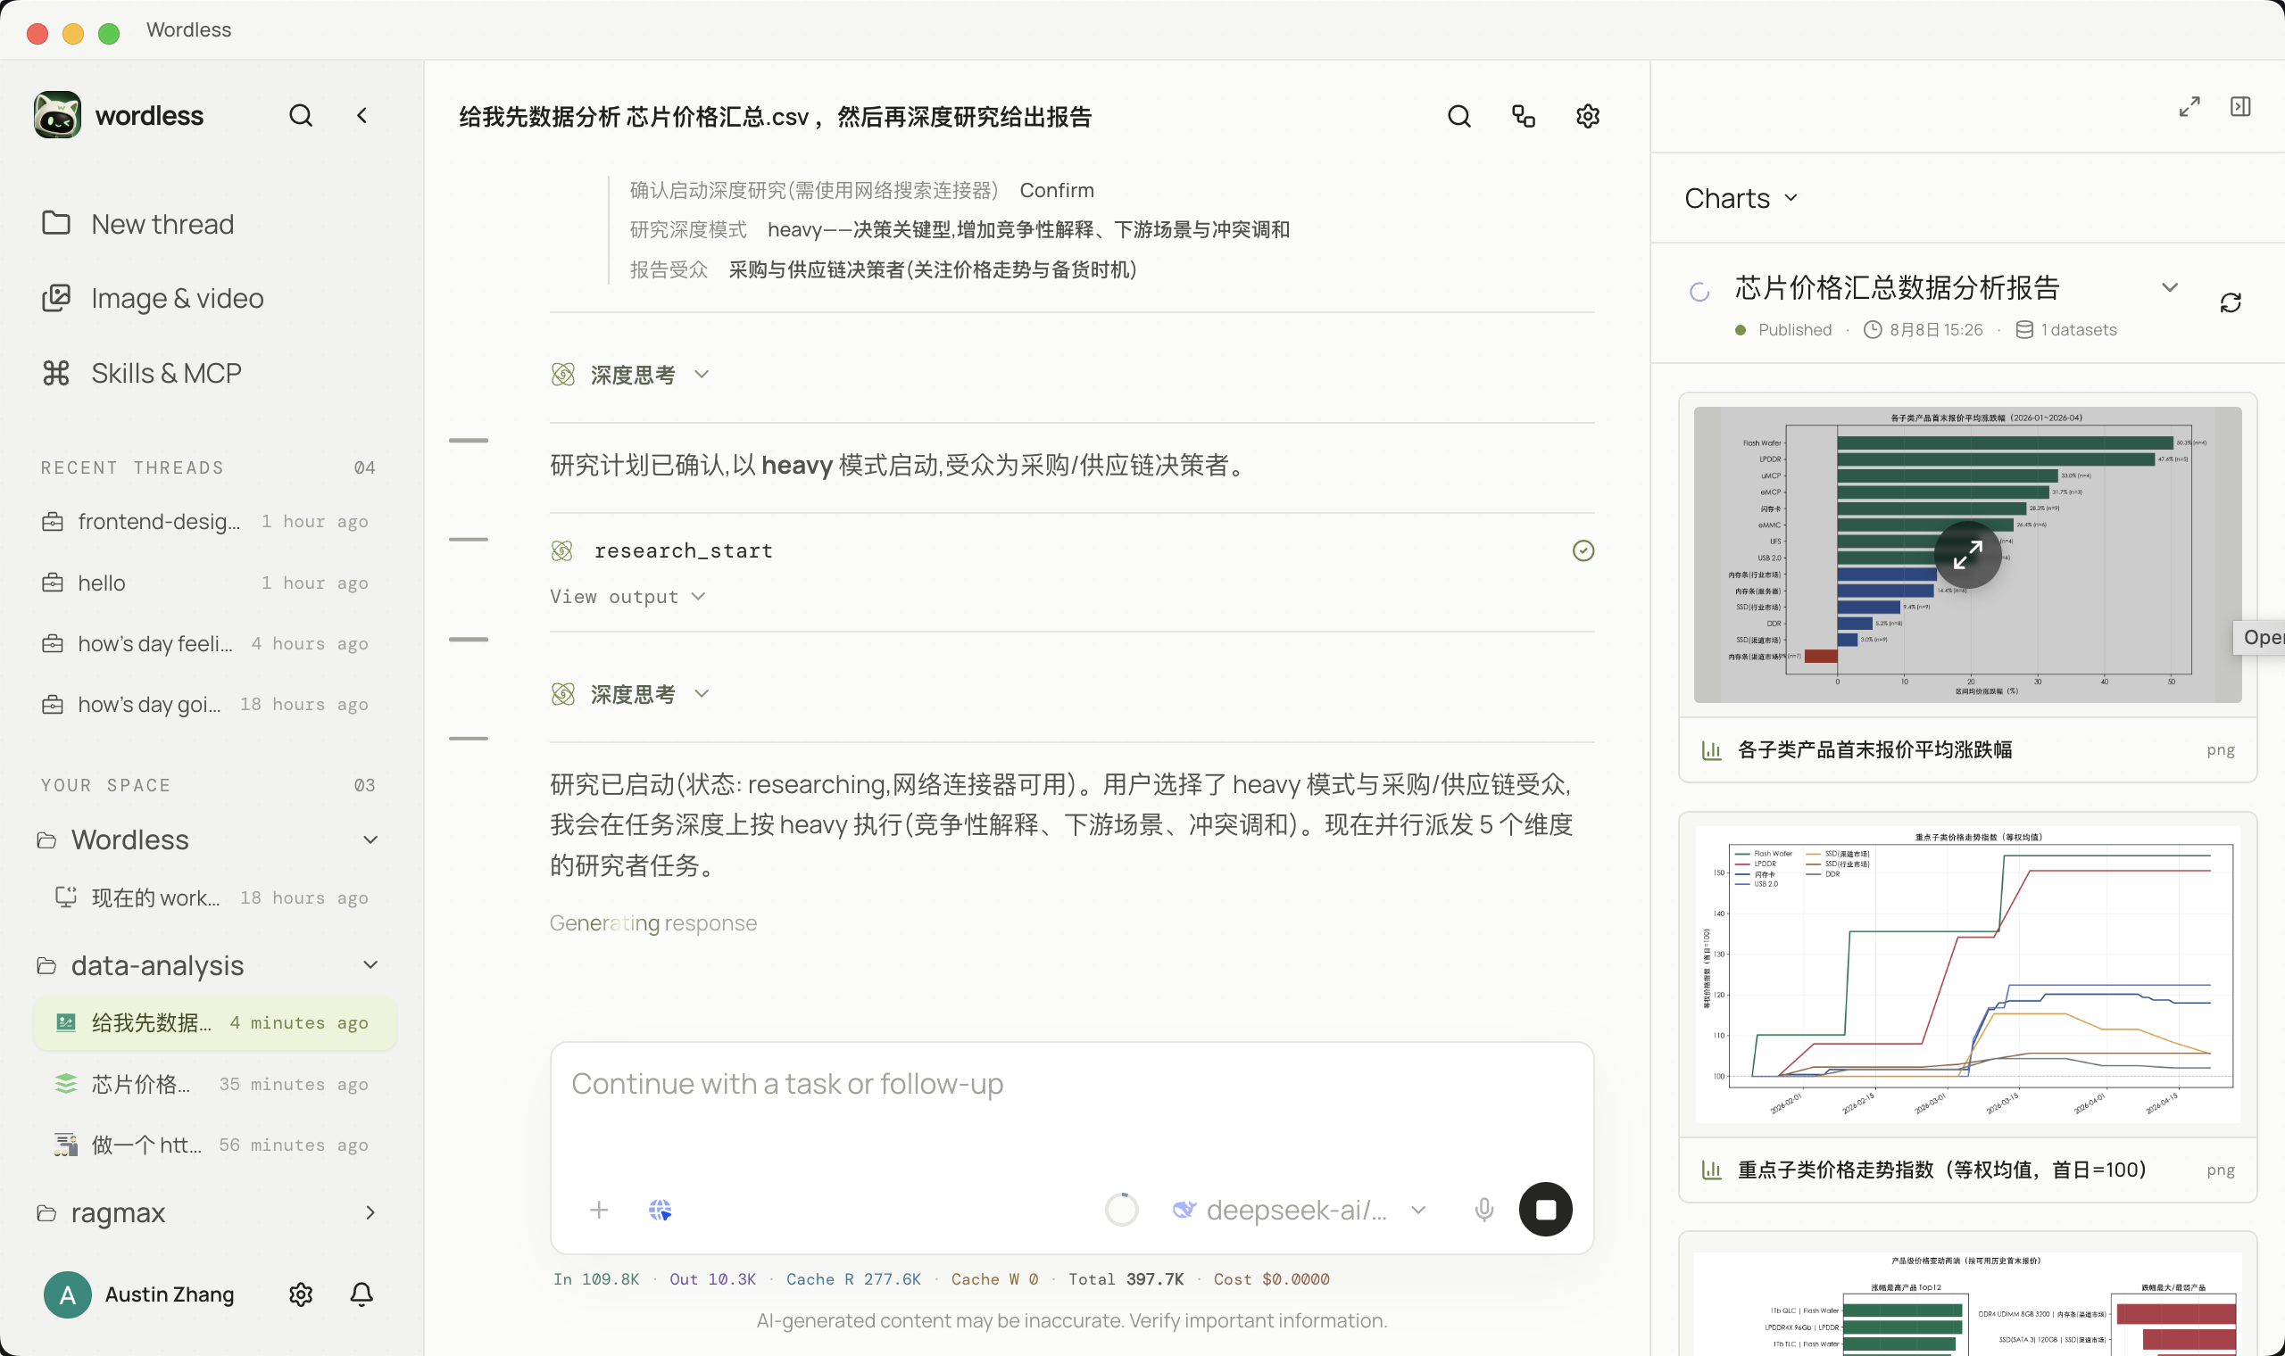Click the 各子类产品首末报价平均涨跌幅 chart title
The image size is (2285, 1356).
[x=1874, y=750]
